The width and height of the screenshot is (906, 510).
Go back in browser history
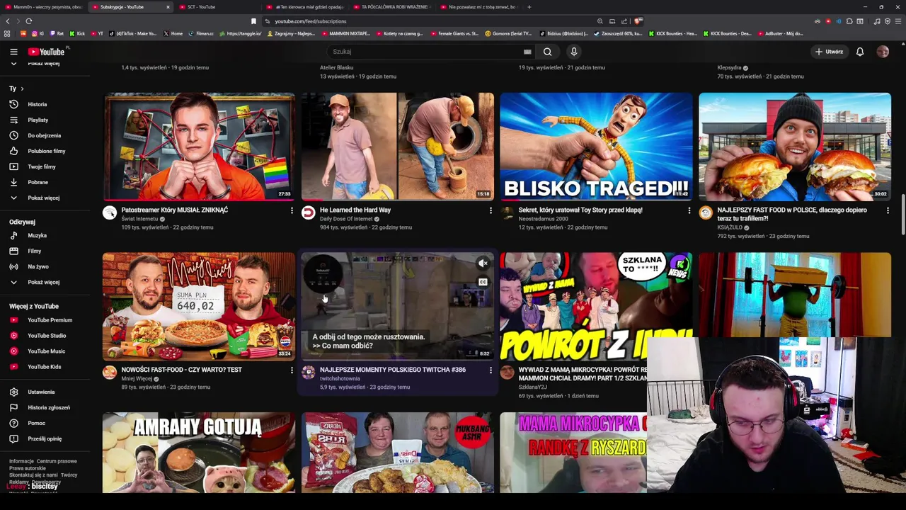pos(8,21)
